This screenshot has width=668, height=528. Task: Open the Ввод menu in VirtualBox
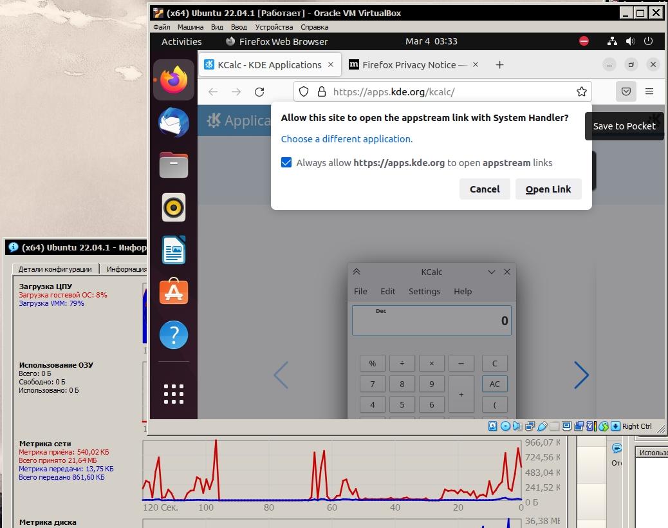[x=239, y=27]
